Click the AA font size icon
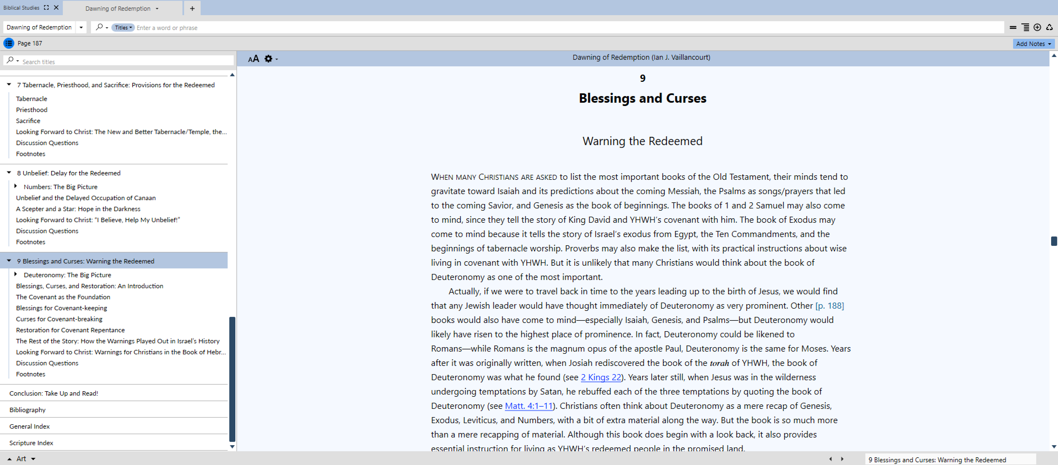 click(x=254, y=59)
